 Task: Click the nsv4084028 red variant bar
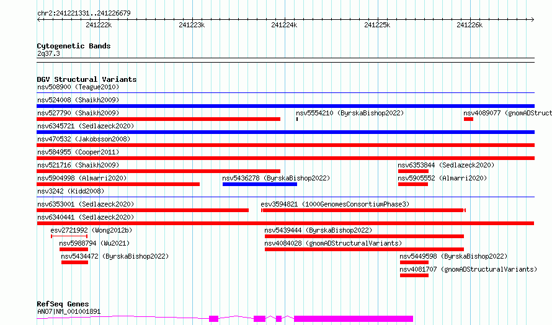364,249
